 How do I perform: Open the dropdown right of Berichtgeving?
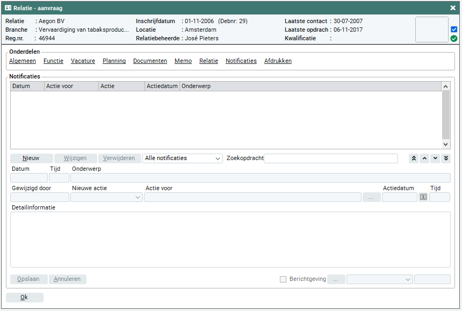coord(379,279)
